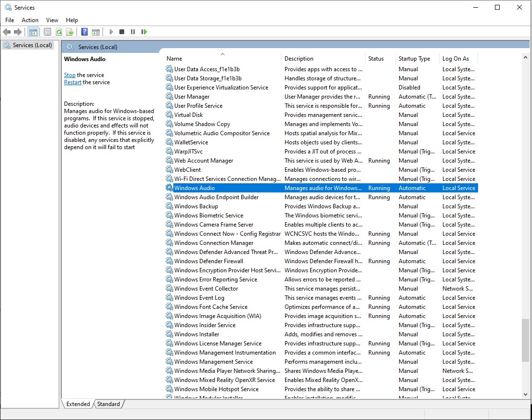Click the gear icon beside Windows Event Log
The height and width of the screenshot is (420, 532).
[x=169, y=298]
